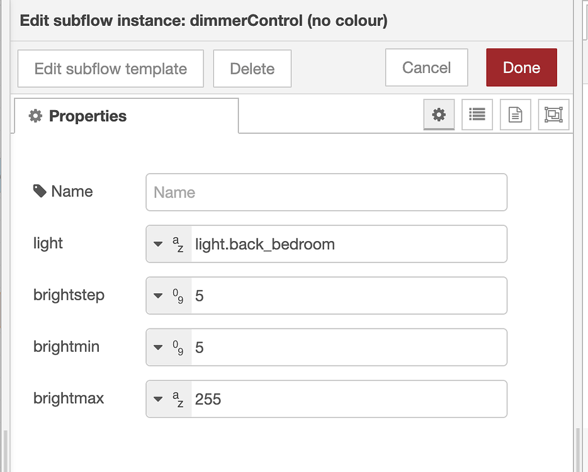Screen dimensions: 588x472
Task: Click the Cancel button
Action: (x=426, y=67)
